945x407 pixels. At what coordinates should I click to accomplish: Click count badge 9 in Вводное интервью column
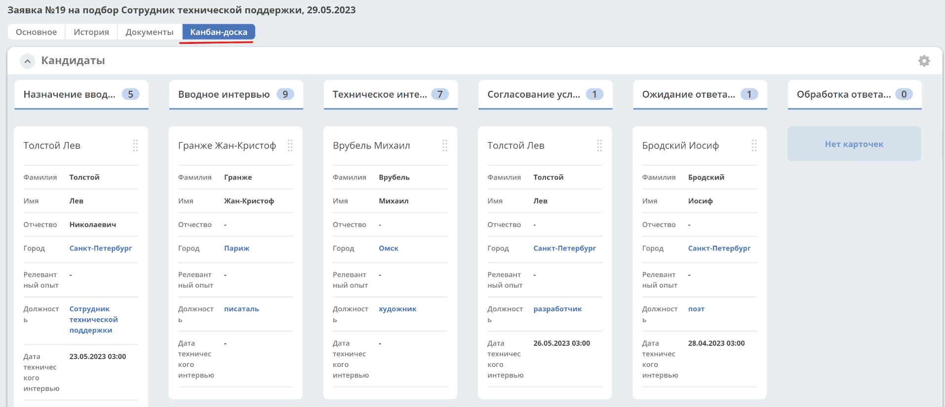pos(285,94)
